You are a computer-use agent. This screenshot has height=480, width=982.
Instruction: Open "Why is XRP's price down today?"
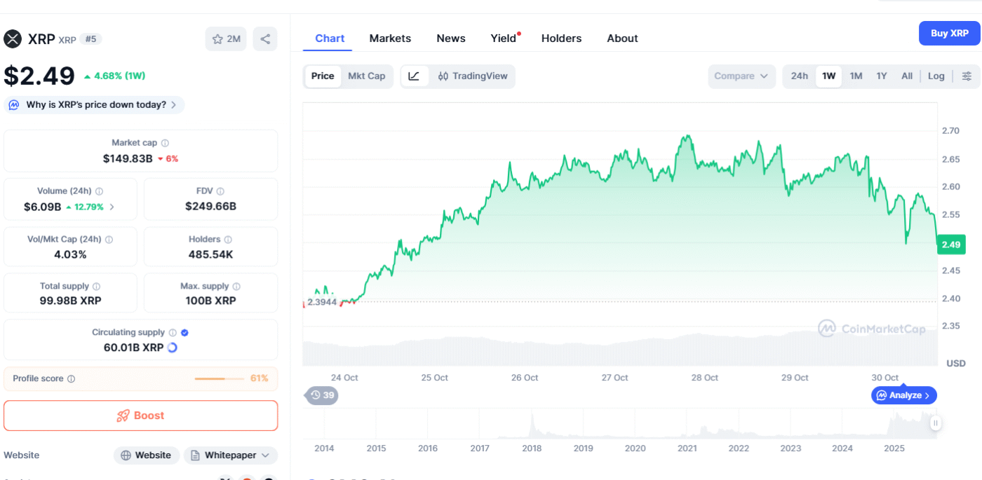point(95,105)
